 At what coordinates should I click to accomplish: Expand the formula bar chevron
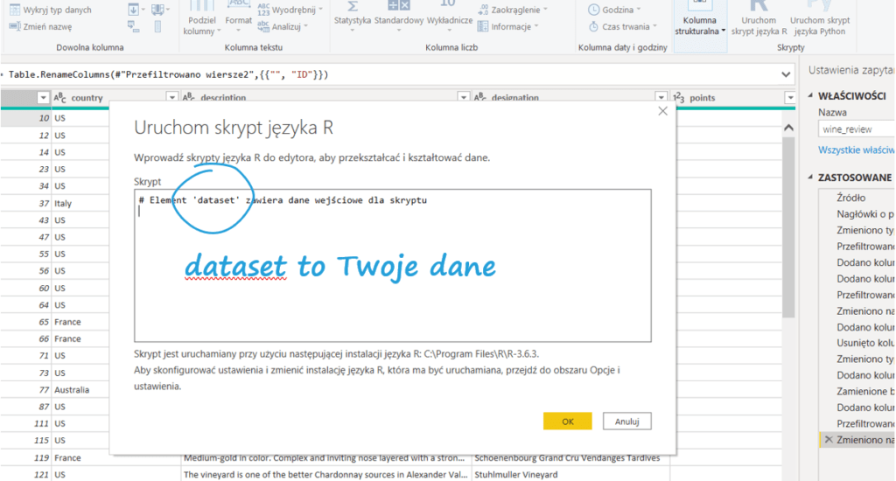(x=785, y=75)
